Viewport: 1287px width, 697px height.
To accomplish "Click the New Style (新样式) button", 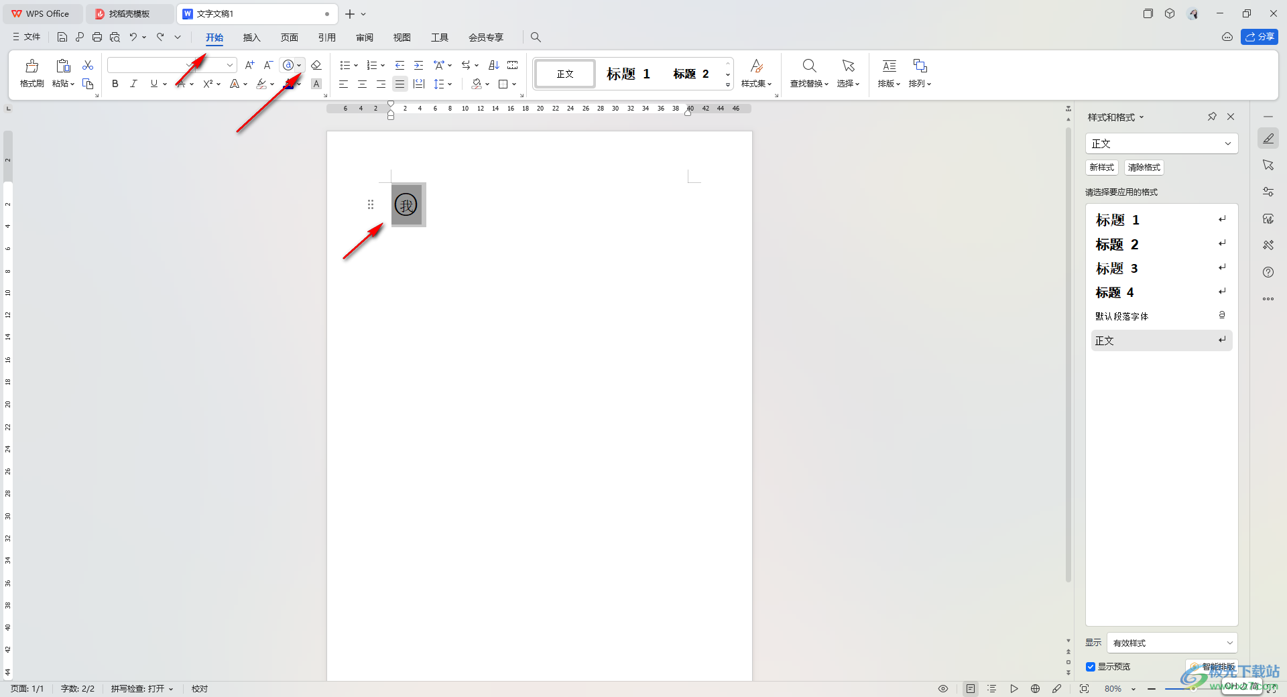I will tap(1102, 168).
